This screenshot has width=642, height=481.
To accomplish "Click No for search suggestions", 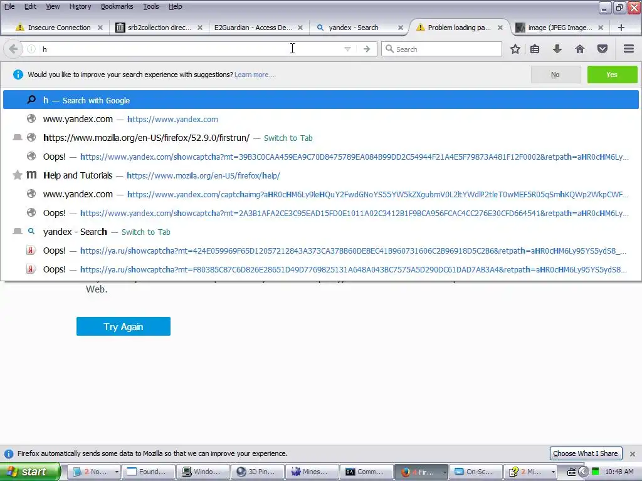I will point(555,75).
